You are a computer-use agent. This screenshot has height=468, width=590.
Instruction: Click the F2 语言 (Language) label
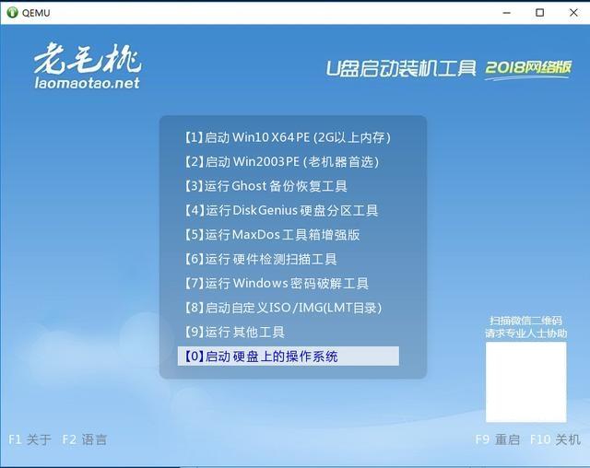point(85,439)
